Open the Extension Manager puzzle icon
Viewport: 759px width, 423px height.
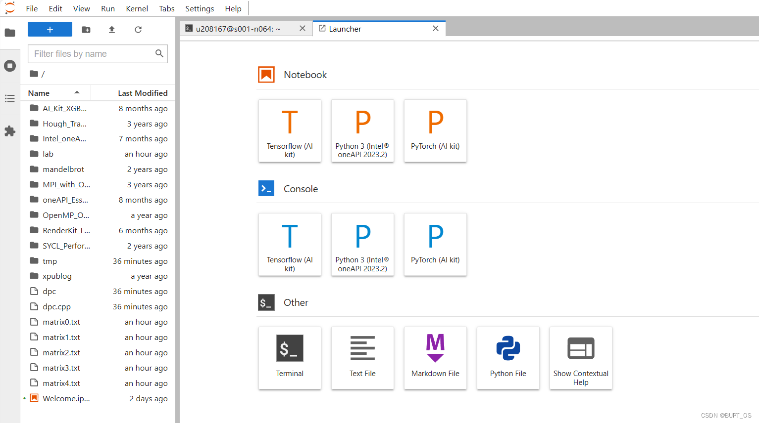10,131
